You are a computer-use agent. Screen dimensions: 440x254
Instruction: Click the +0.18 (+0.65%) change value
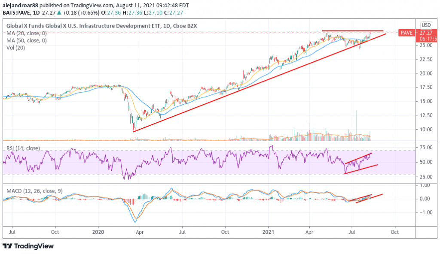[x=81, y=12]
